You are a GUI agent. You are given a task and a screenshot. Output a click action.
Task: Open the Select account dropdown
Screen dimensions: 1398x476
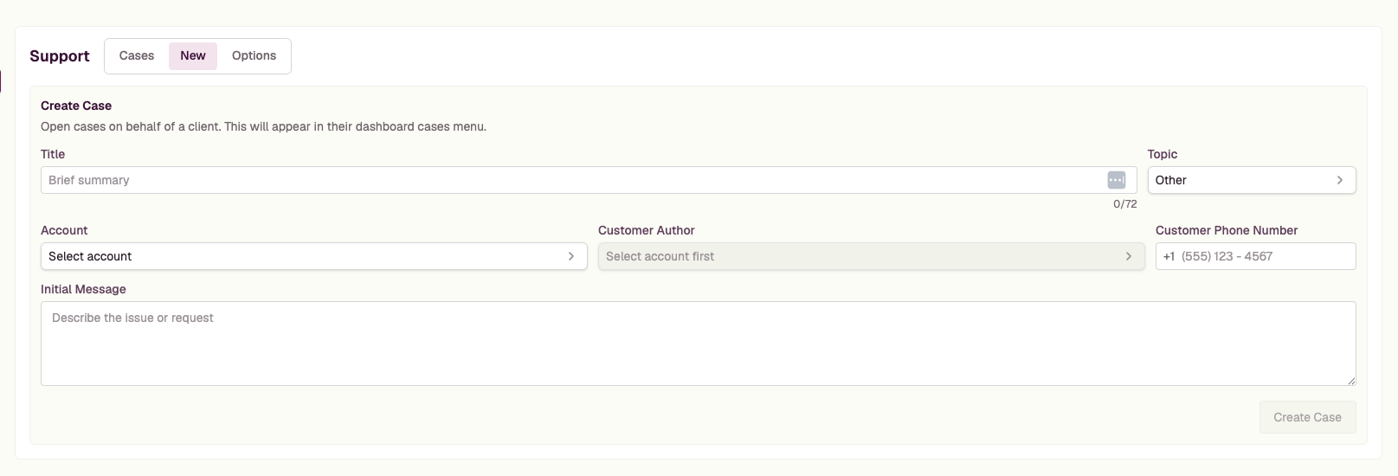(313, 256)
